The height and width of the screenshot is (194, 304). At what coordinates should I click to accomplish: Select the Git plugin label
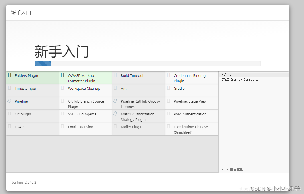click(x=23, y=114)
